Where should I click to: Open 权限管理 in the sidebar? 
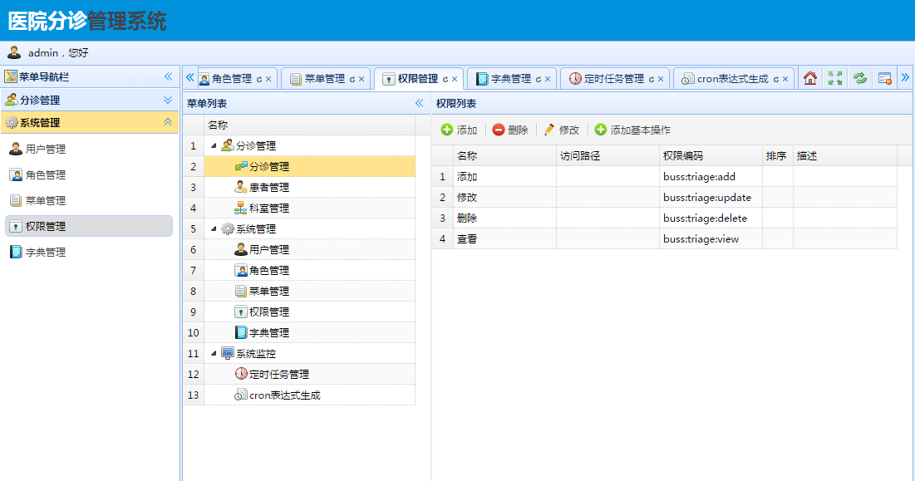pos(89,226)
